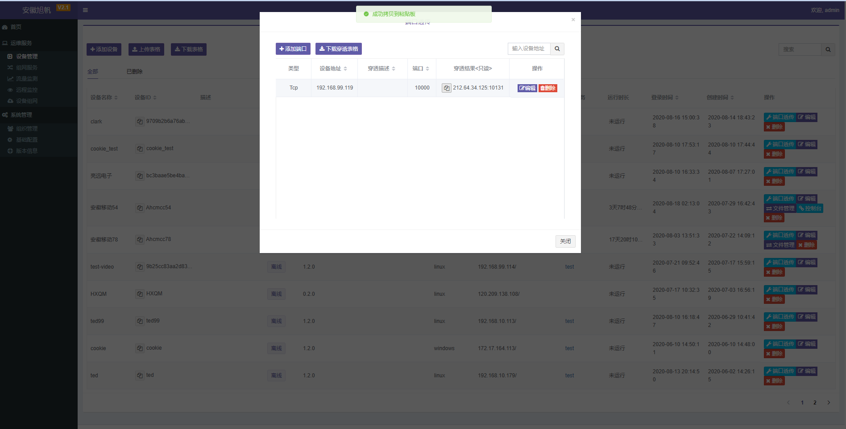
Task: Click 上传表格 button
Action: [x=146, y=49]
